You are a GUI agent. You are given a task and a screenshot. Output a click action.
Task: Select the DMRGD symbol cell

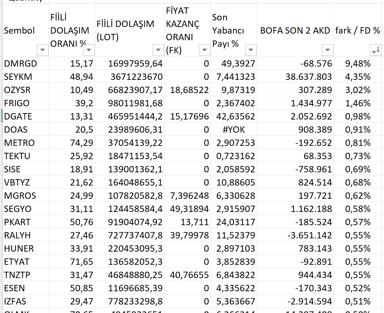click(25, 64)
